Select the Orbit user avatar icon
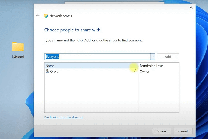The image size is (208, 139). pyautogui.click(x=48, y=71)
